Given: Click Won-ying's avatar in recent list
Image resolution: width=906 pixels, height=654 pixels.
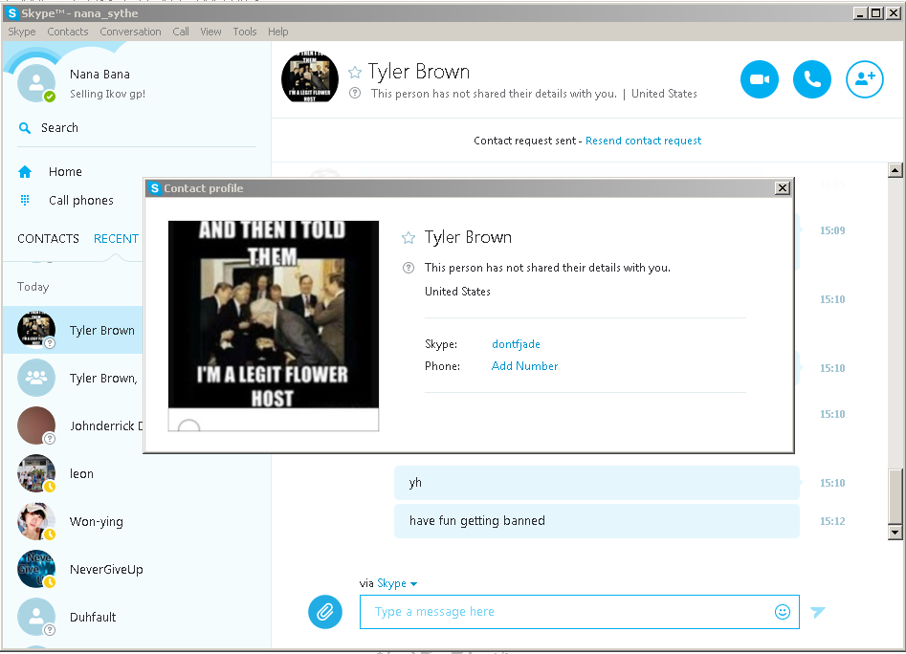Looking at the screenshot, I should click(x=36, y=521).
